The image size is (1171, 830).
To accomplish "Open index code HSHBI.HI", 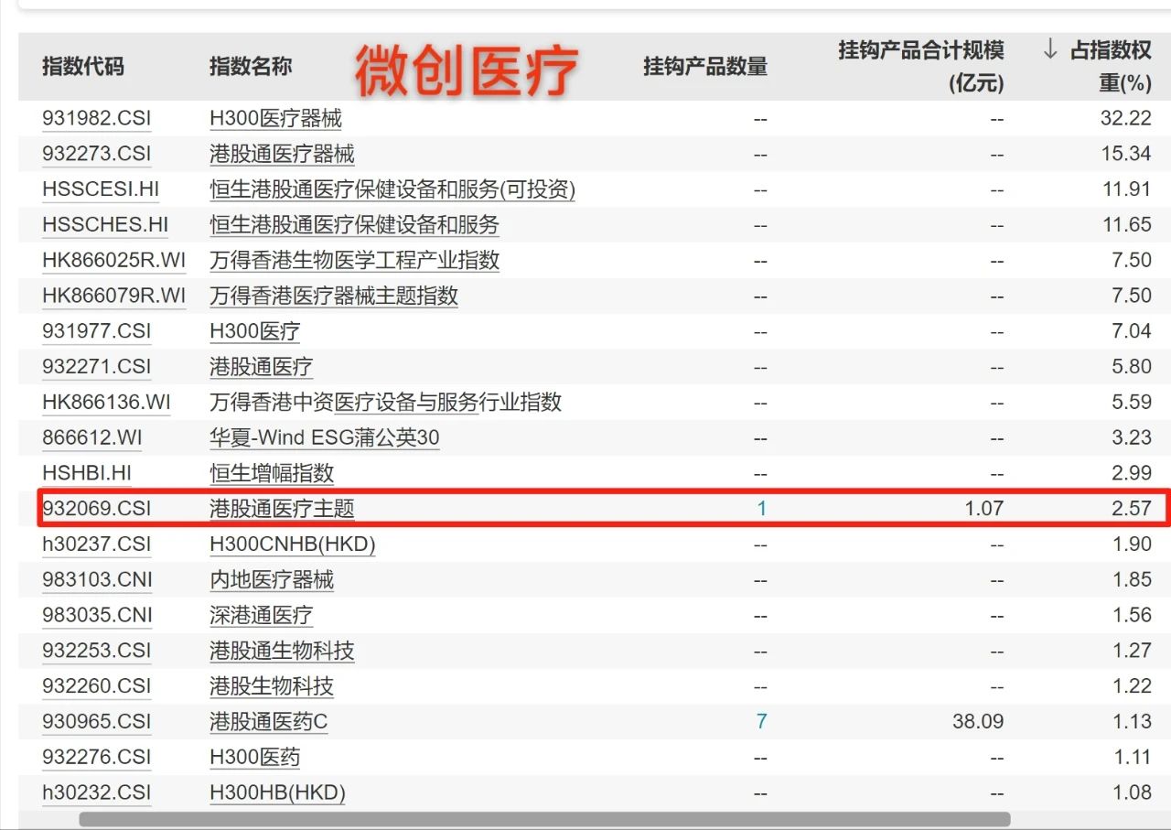I will [x=87, y=473].
